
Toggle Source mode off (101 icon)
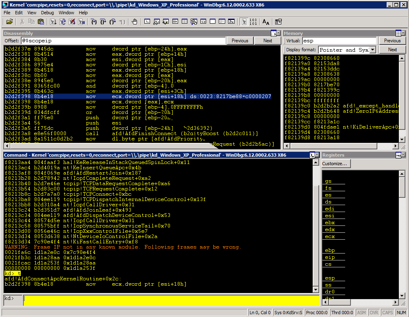[x=253, y=22]
